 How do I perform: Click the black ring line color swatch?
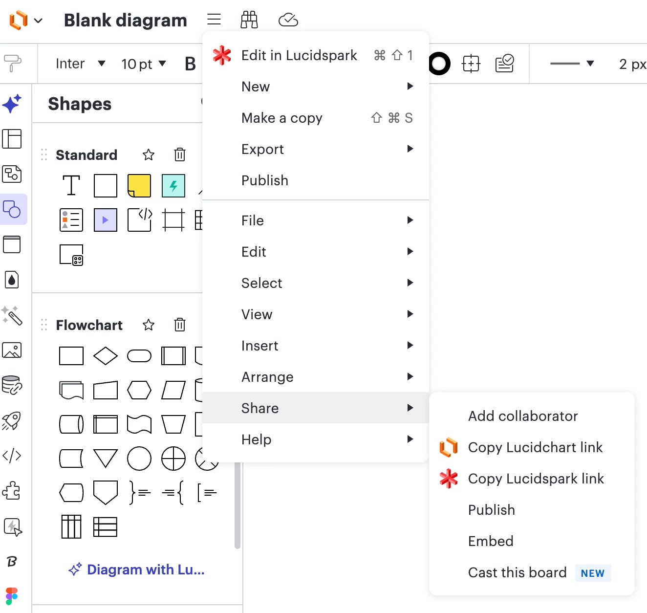[439, 64]
